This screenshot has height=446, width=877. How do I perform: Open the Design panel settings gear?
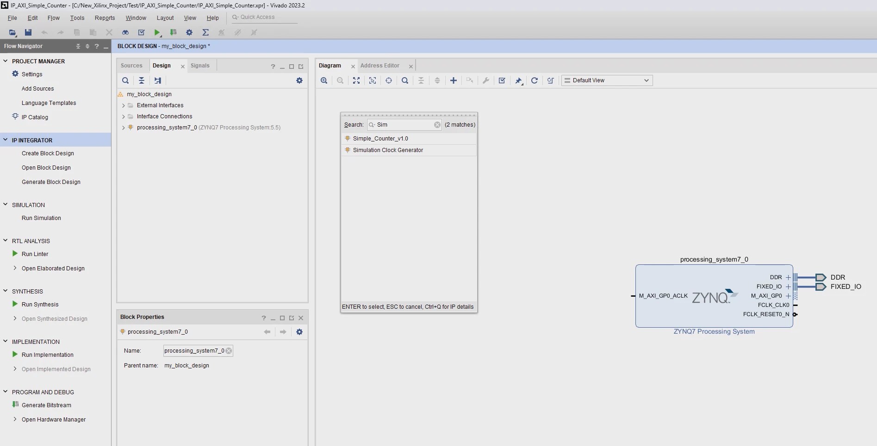click(x=299, y=80)
